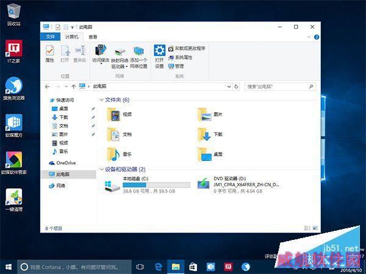
Task: Click the Search This PC input field
Action: click(276, 86)
